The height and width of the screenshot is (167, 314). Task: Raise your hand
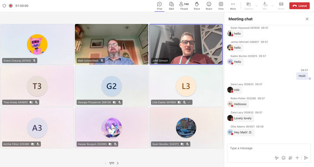(197, 6)
